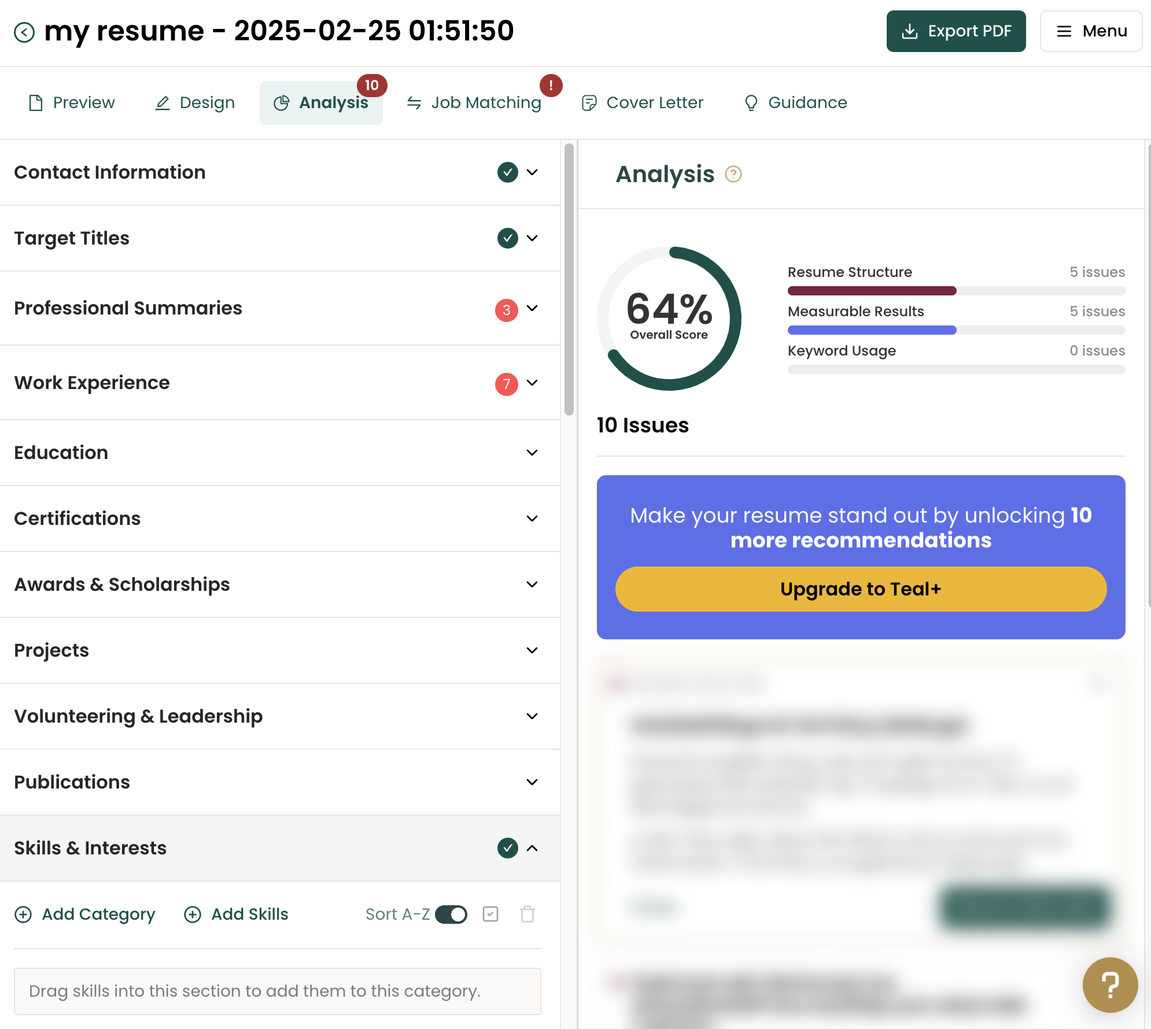This screenshot has height=1029, width=1151.
Task: Click the Export PDF button
Action: 956,31
